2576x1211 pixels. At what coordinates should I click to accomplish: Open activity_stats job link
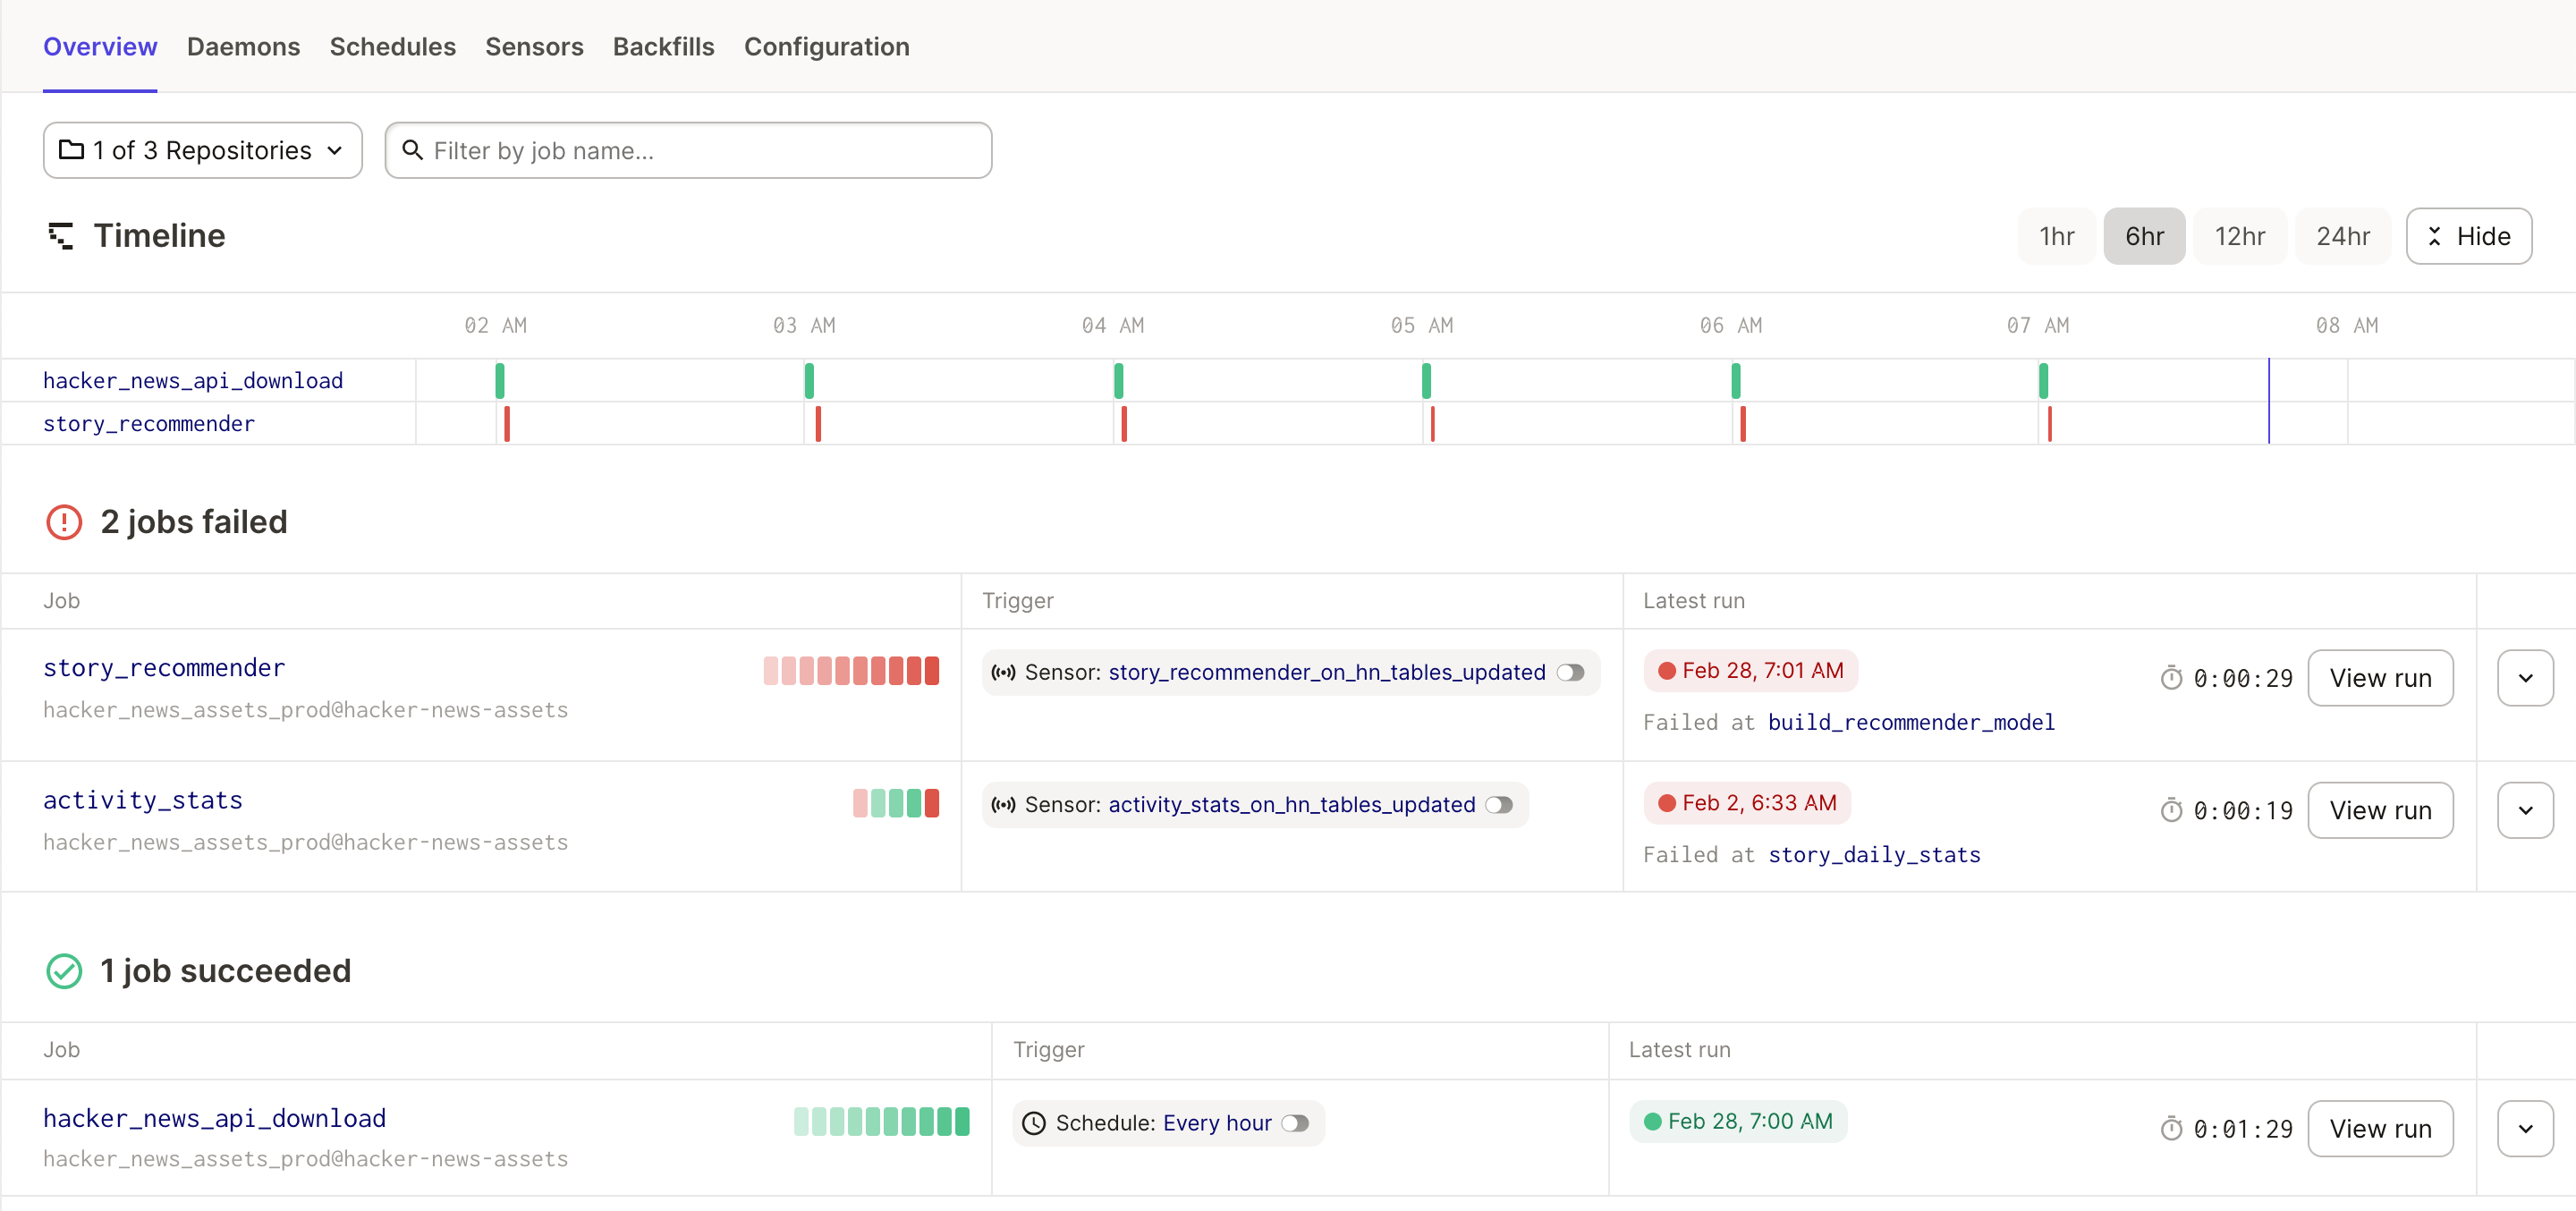pos(143,800)
